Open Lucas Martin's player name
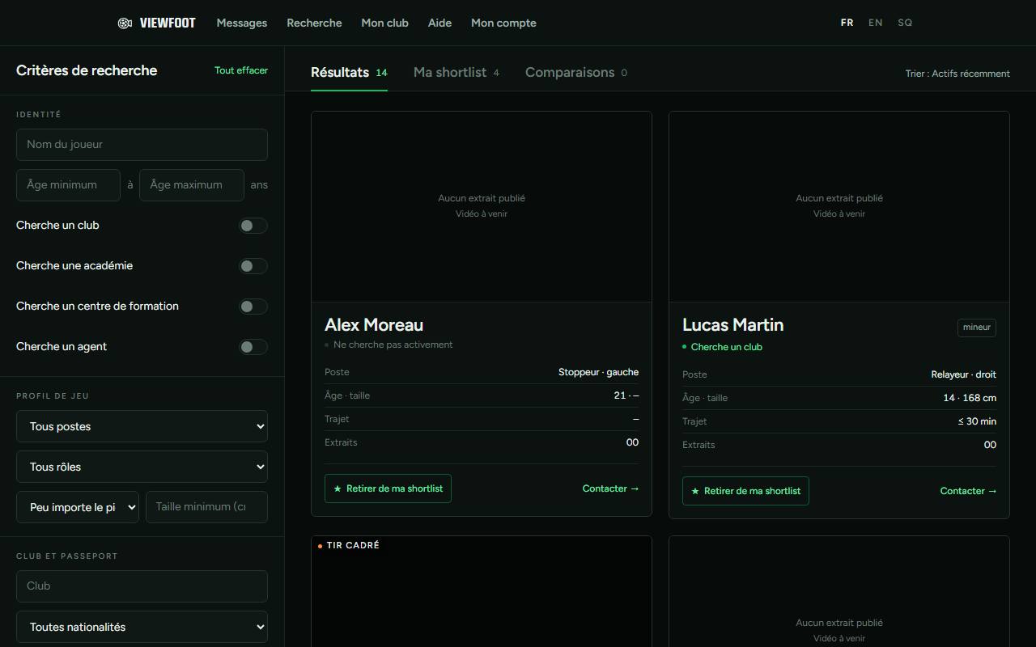This screenshot has width=1036, height=647. [733, 325]
